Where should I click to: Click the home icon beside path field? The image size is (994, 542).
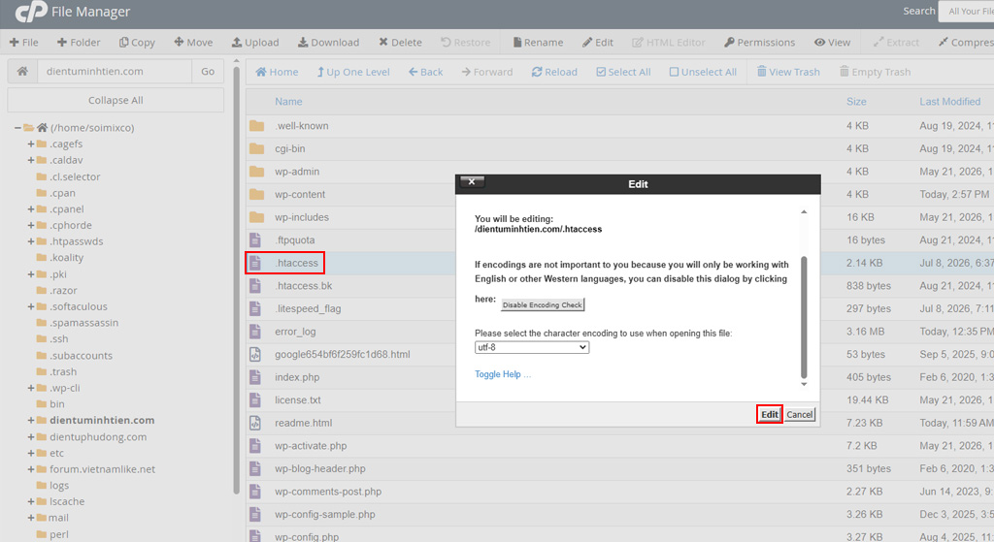point(22,72)
